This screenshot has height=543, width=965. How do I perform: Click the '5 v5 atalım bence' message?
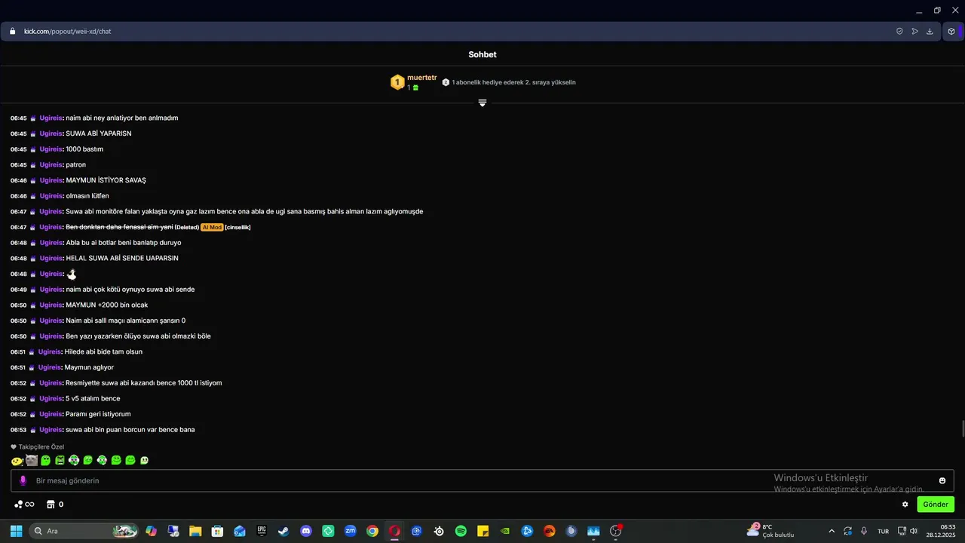pyautogui.click(x=93, y=398)
